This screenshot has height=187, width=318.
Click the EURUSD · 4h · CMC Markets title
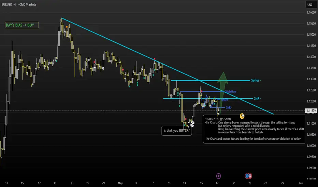tap(19, 4)
